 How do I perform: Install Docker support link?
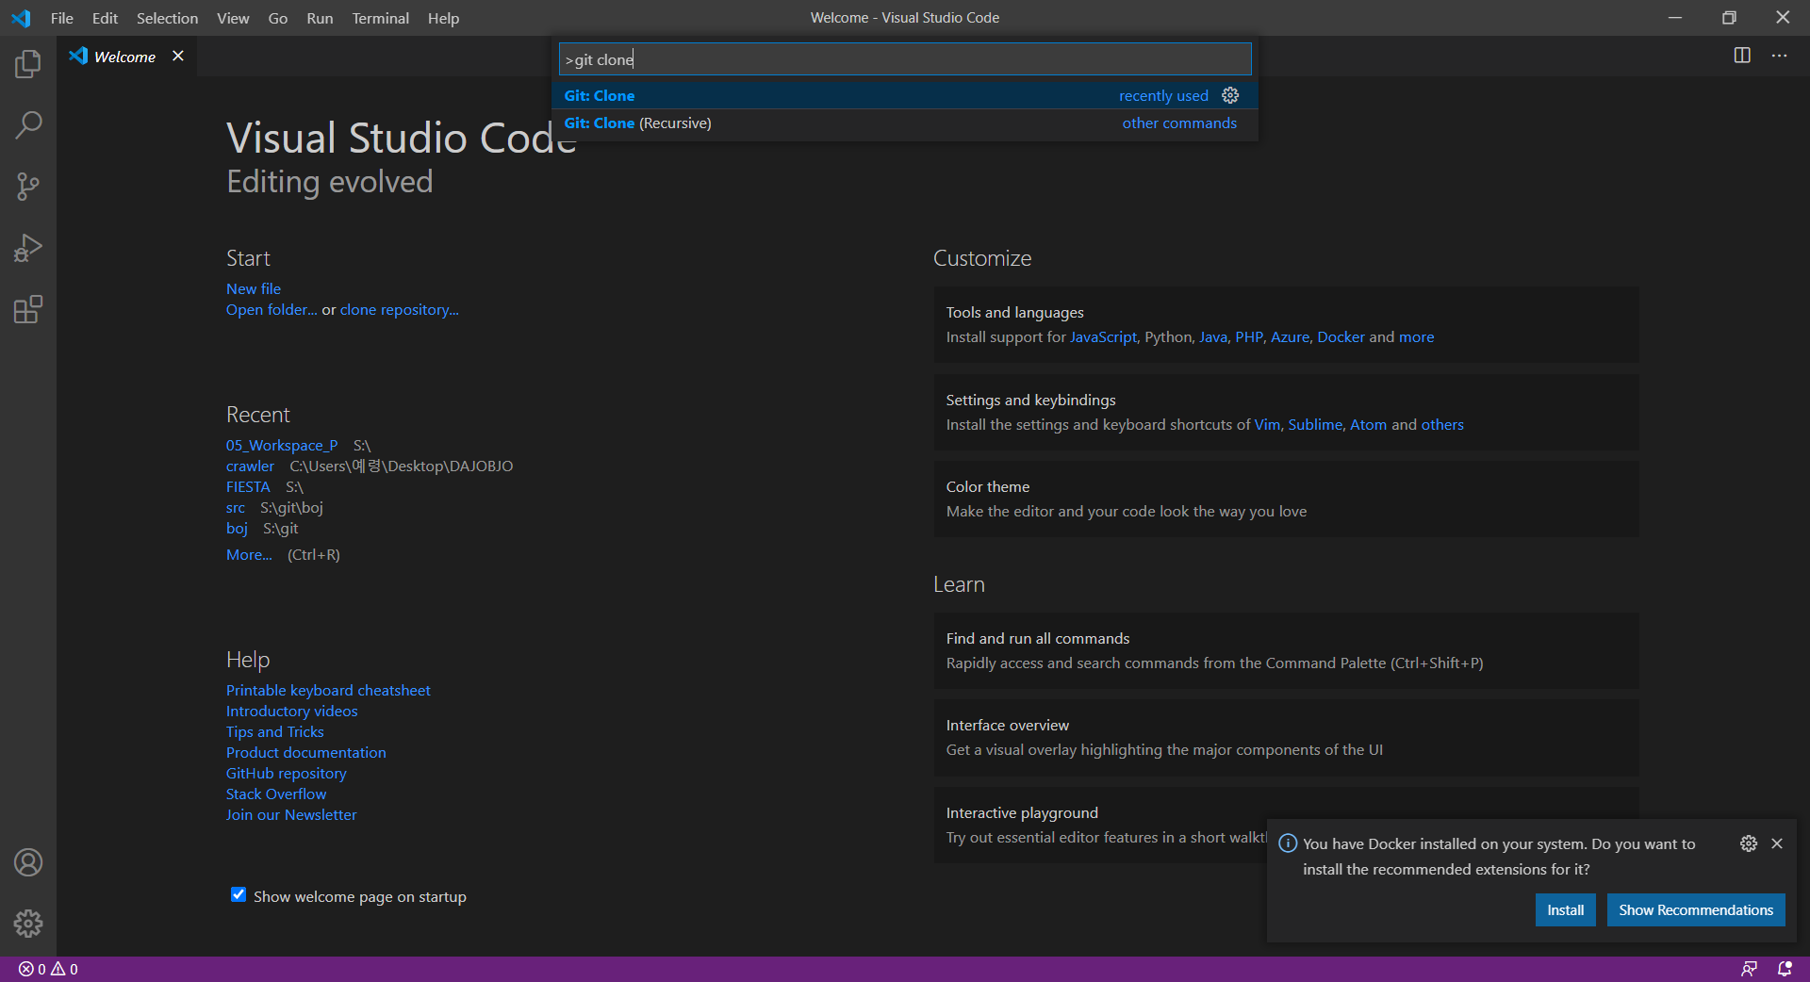pos(1341,336)
